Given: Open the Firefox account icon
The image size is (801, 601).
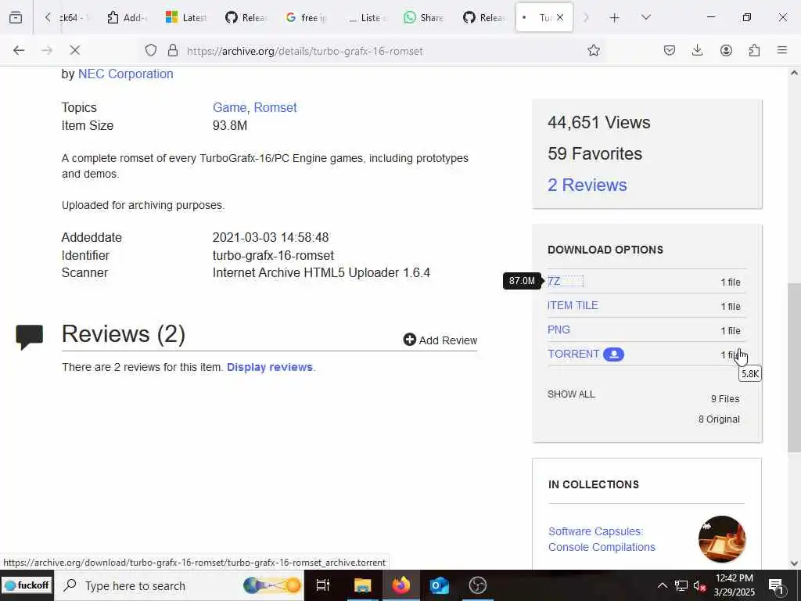Looking at the screenshot, I should point(726,50).
